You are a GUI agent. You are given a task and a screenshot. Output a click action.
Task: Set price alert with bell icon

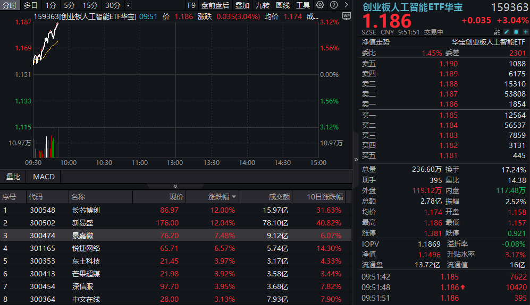(x=516, y=32)
